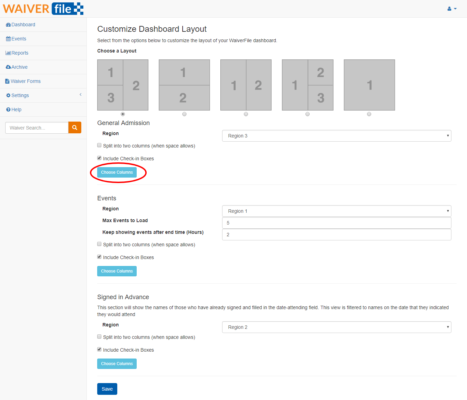The width and height of the screenshot is (467, 400).
Task: Open the Events Region dropdown
Action: click(336, 211)
